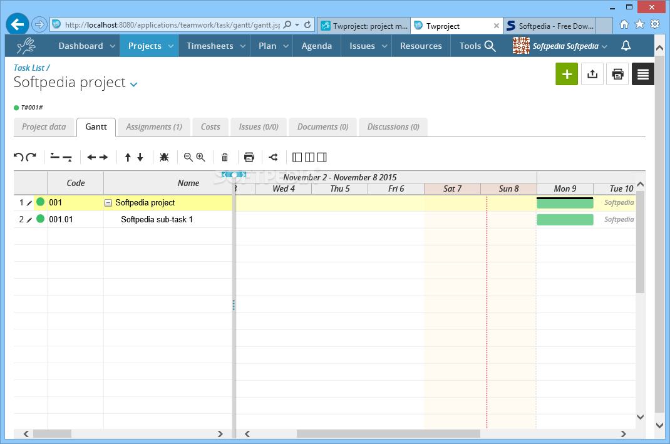Switch to Issues (0/0) tab

pyautogui.click(x=259, y=127)
